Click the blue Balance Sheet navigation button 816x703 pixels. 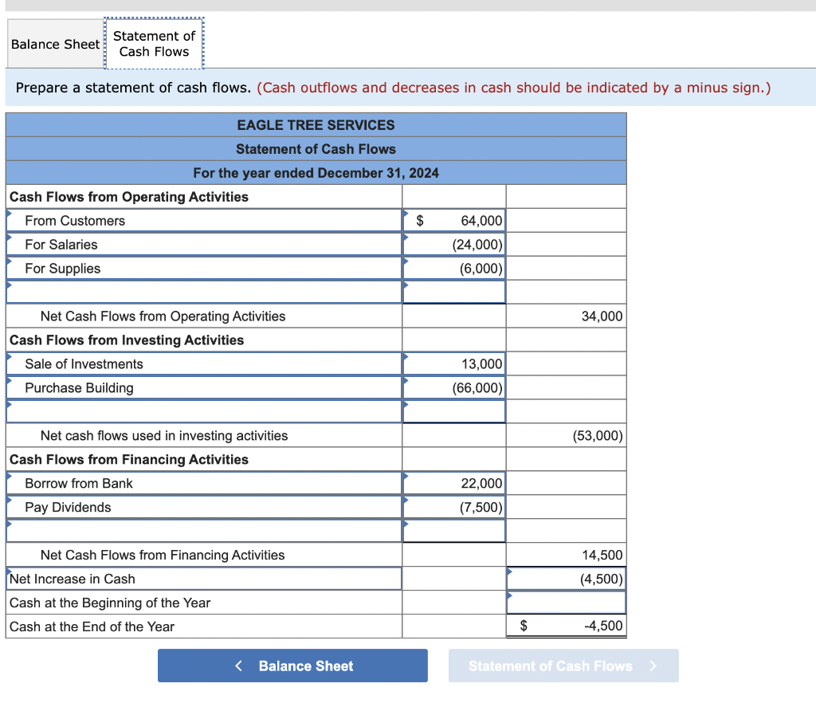[x=292, y=666]
